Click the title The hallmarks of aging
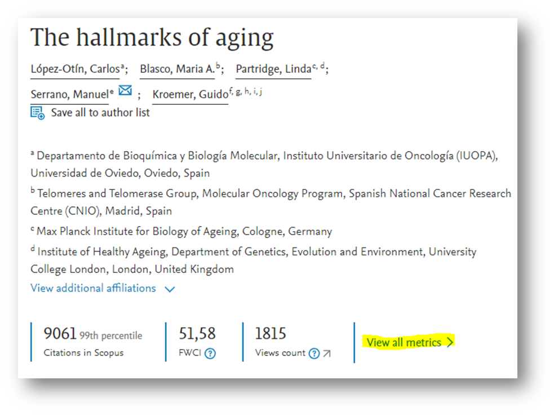 152,38
